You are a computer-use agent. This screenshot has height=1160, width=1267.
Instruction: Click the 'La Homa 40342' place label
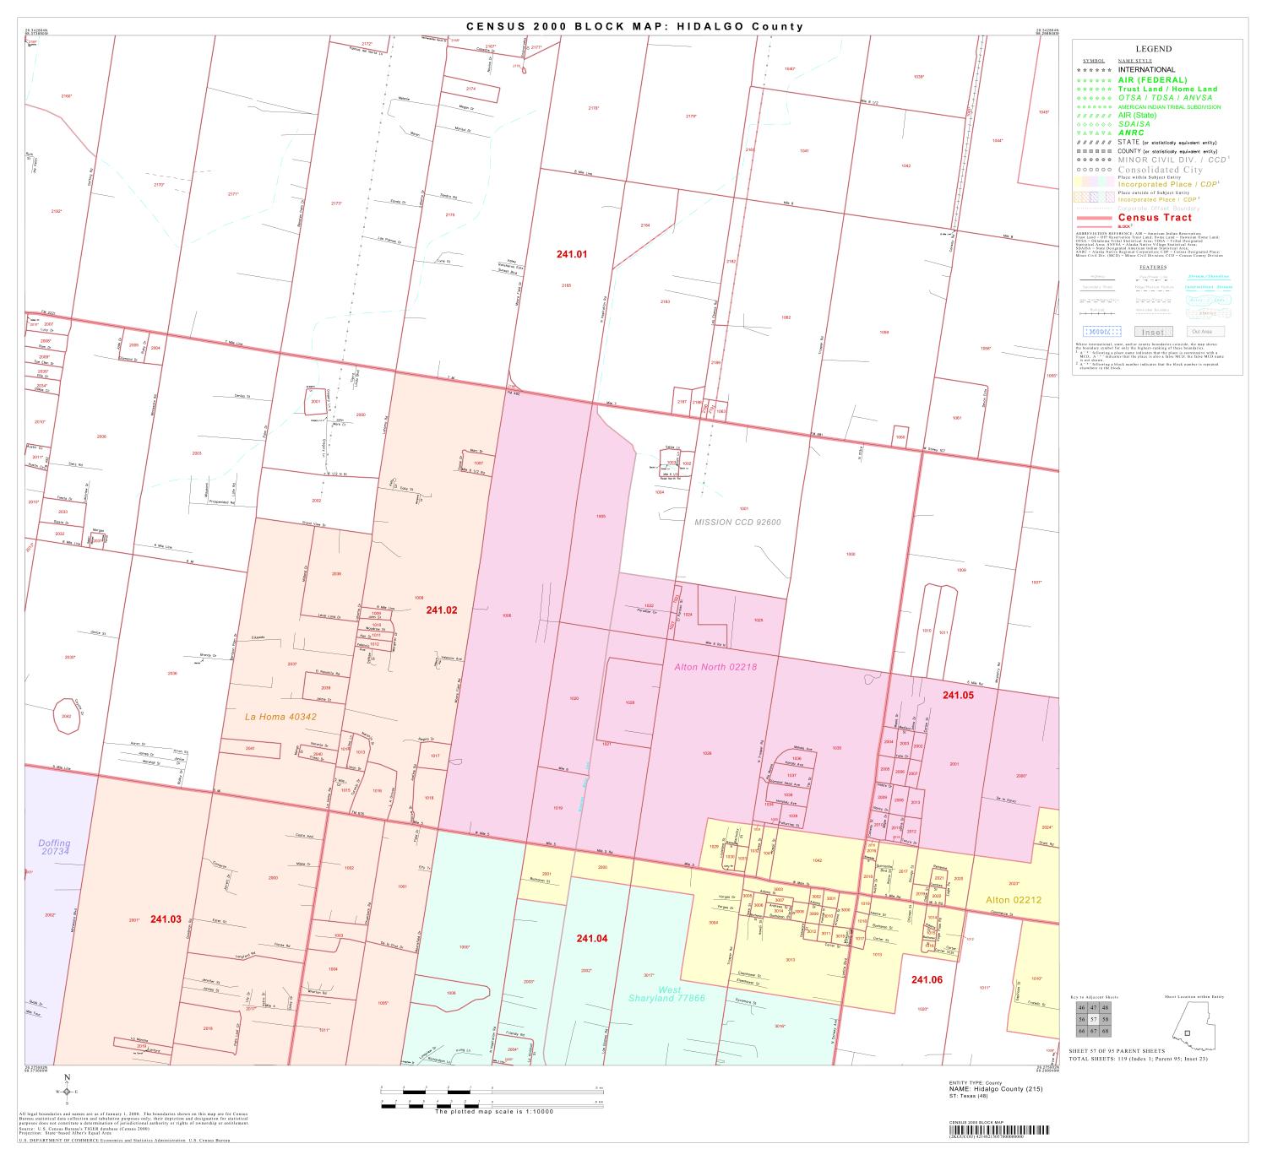click(x=280, y=717)
